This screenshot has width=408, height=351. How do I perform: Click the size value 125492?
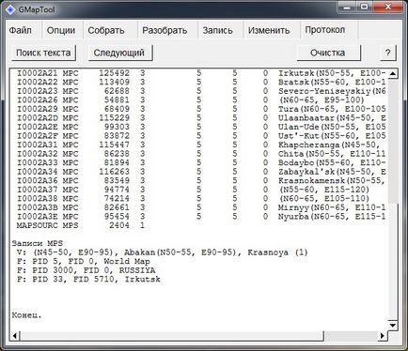click(114, 73)
